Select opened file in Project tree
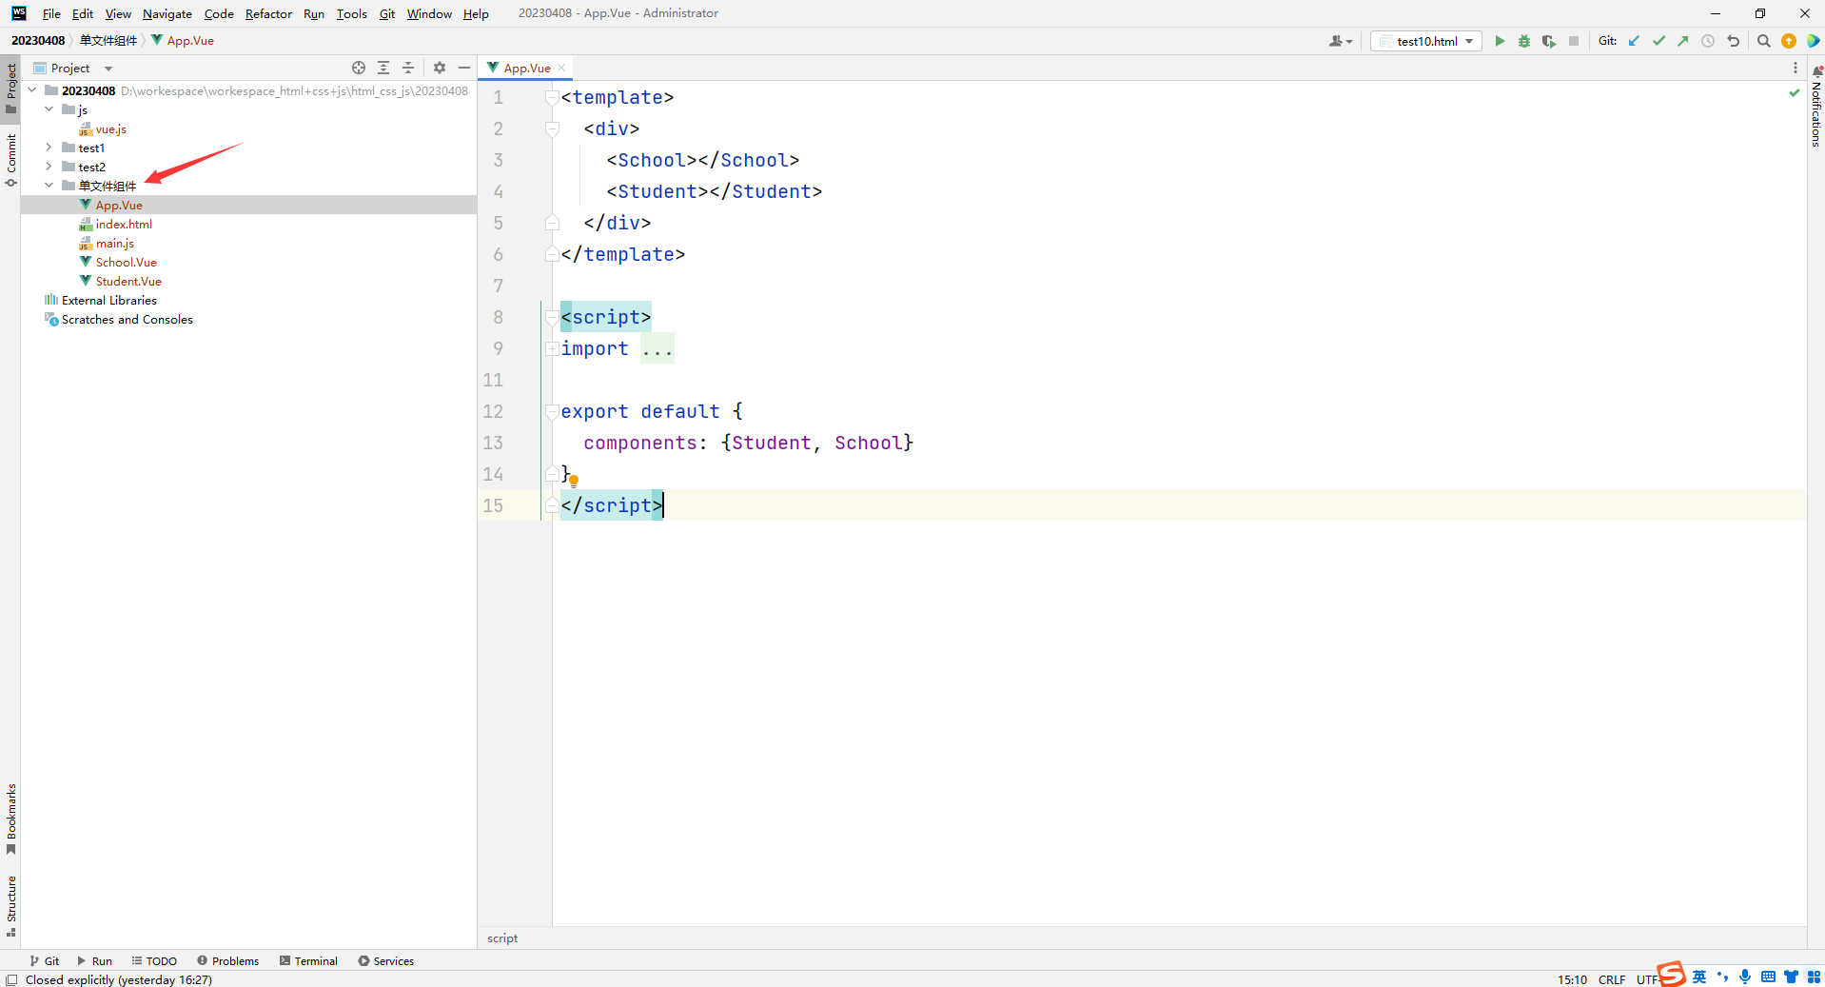 coord(359,68)
